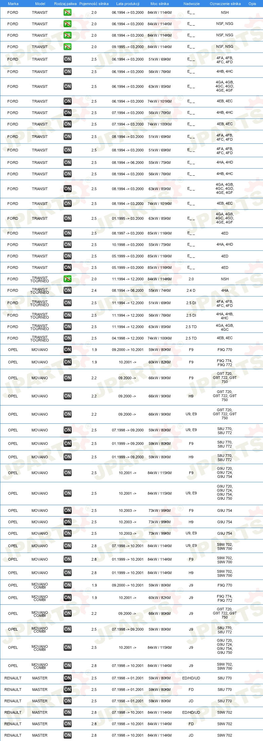
Task: Click the ON icon in the Renault Master 2.5 ED/HD/UD row
Action: coord(68,678)
